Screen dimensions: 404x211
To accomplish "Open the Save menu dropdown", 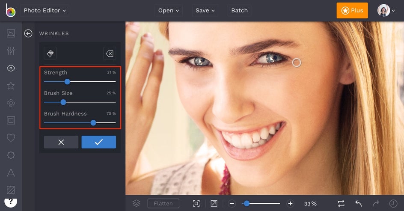I will coord(205,11).
